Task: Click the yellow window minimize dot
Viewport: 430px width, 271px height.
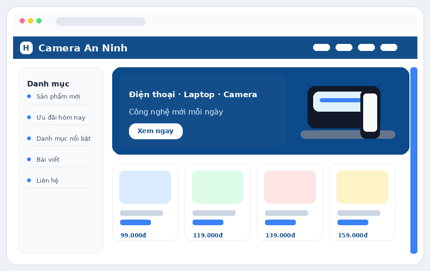Action: 31,21
